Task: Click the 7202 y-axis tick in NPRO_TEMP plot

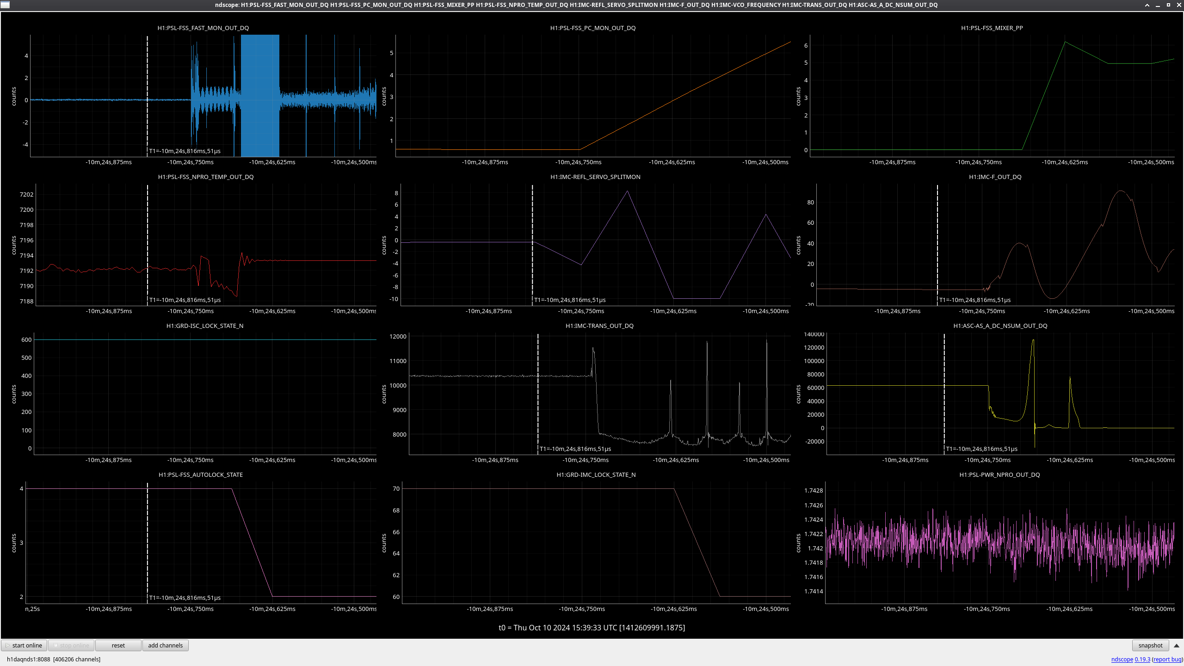Action: click(x=26, y=194)
